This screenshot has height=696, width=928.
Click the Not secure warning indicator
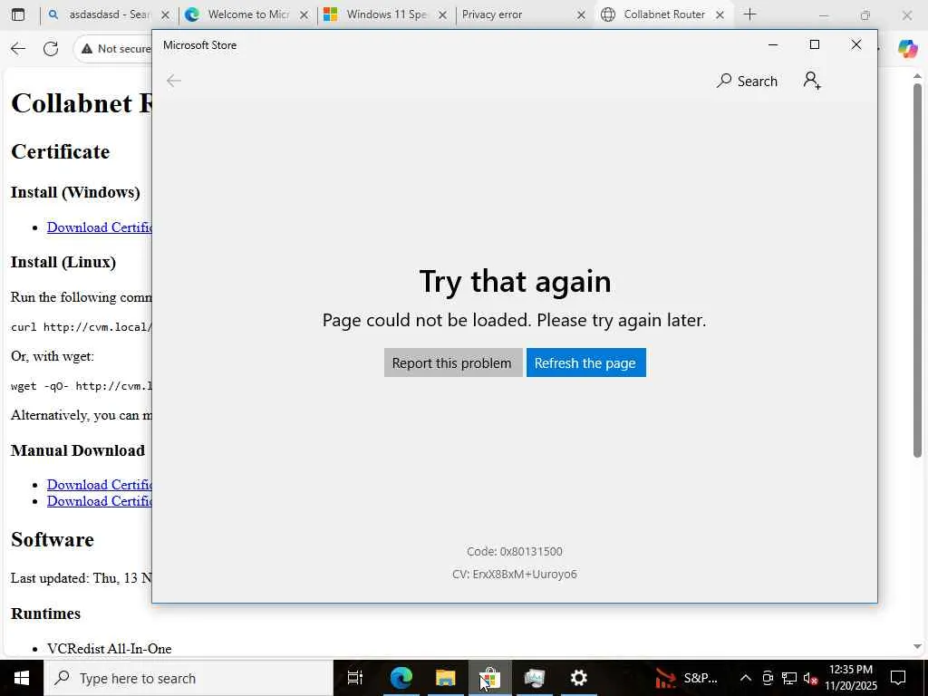pyautogui.click(x=116, y=49)
